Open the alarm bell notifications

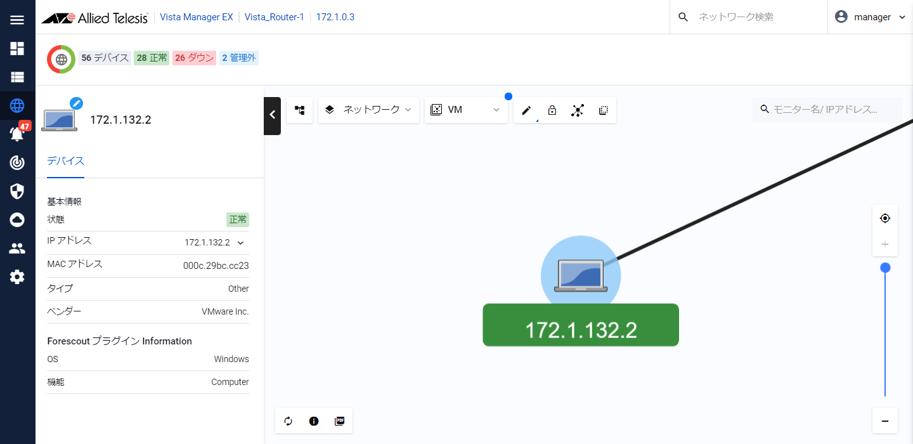[17, 134]
